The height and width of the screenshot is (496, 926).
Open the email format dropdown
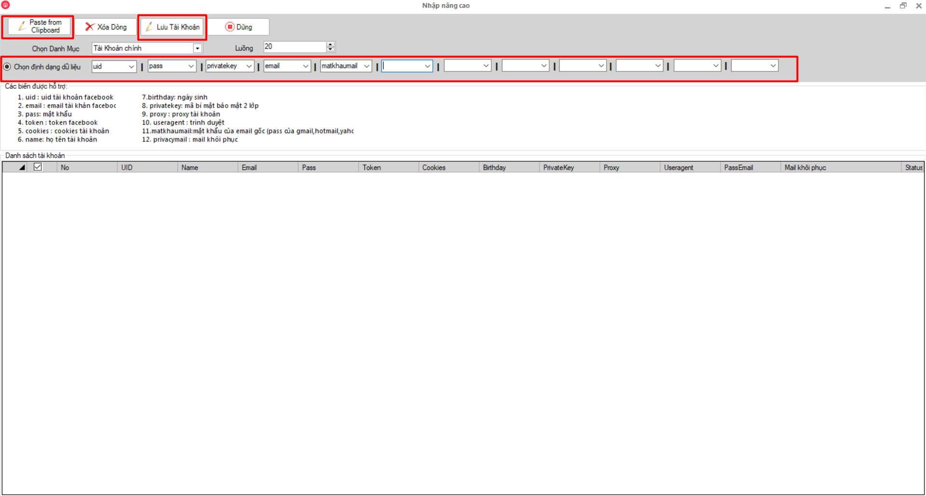pos(306,66)
